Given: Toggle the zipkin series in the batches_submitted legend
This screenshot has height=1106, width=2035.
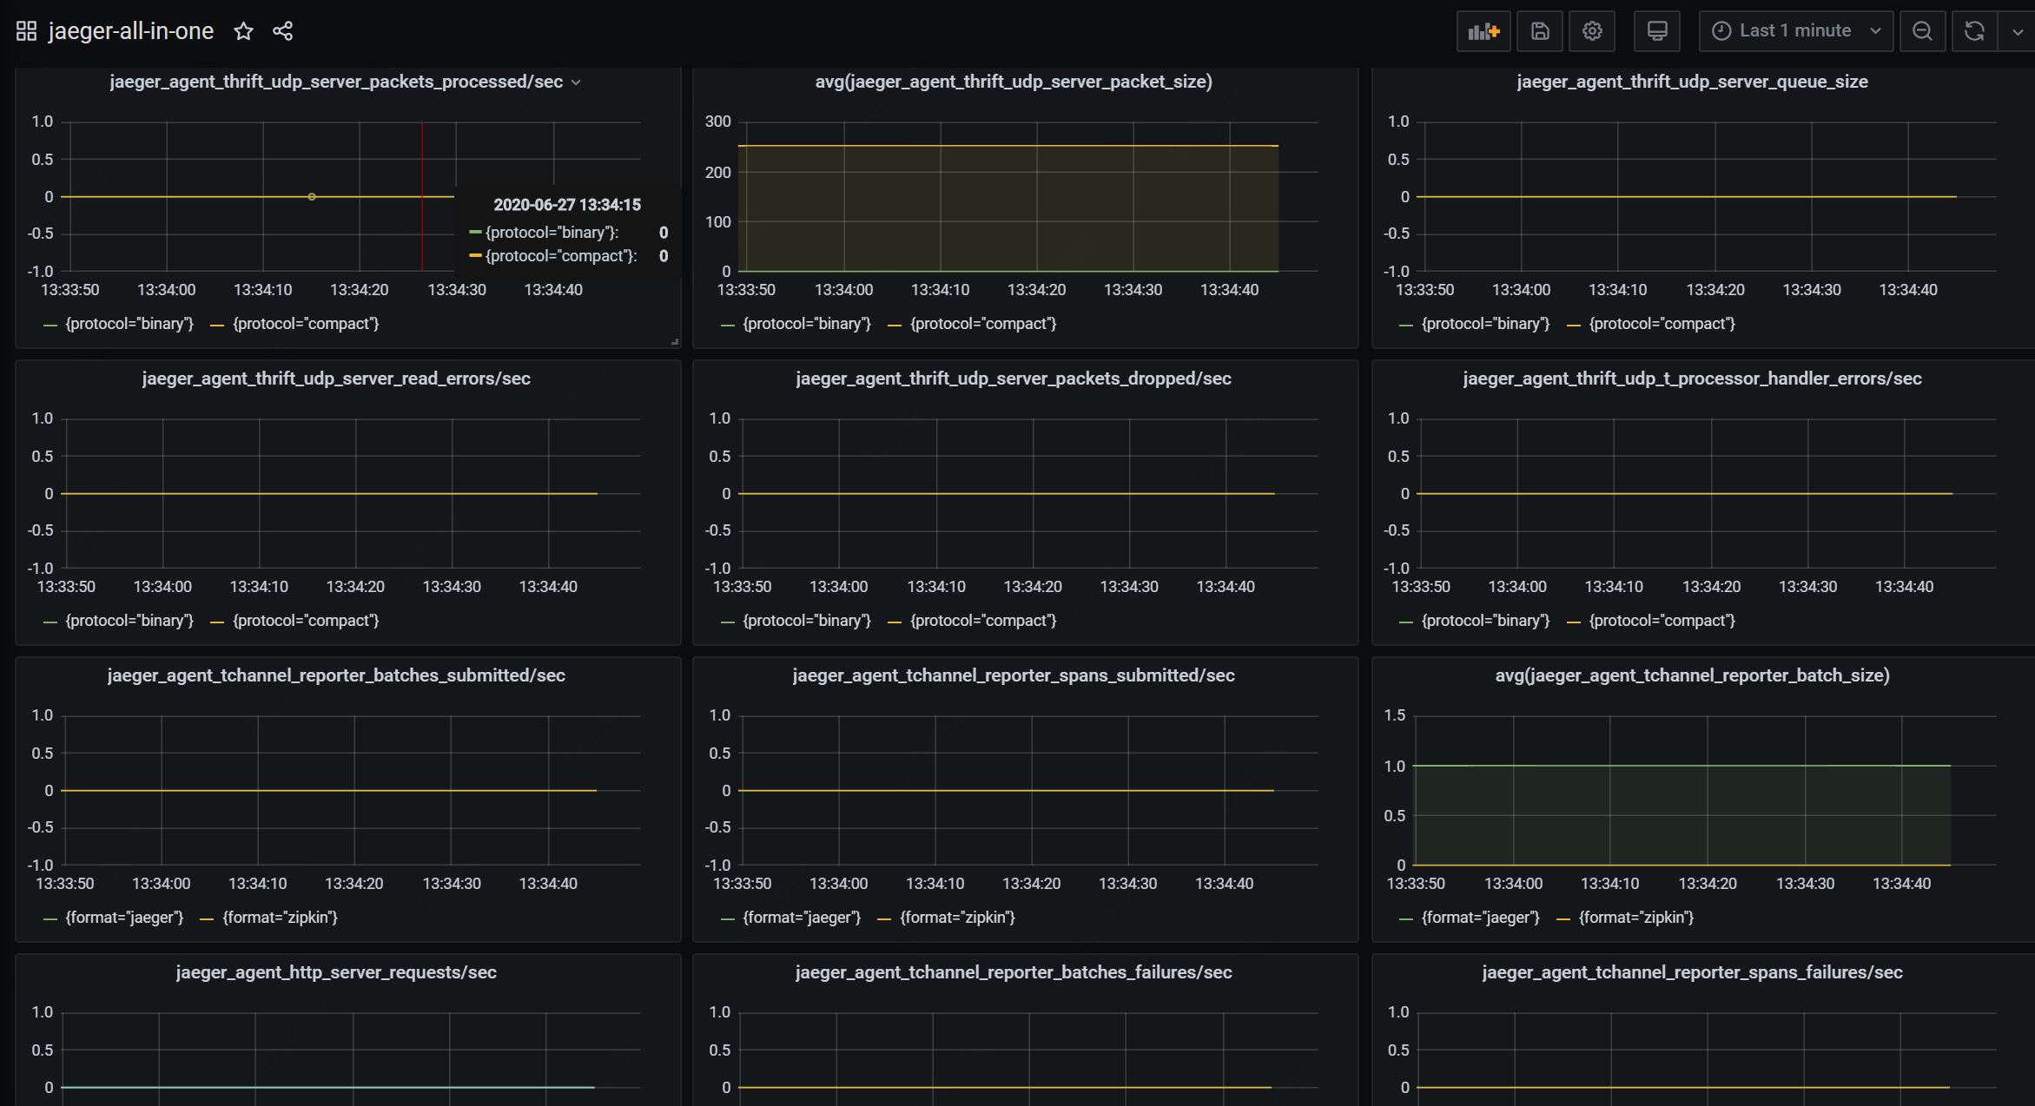Looking at the screenshot, I should [280, 918].
